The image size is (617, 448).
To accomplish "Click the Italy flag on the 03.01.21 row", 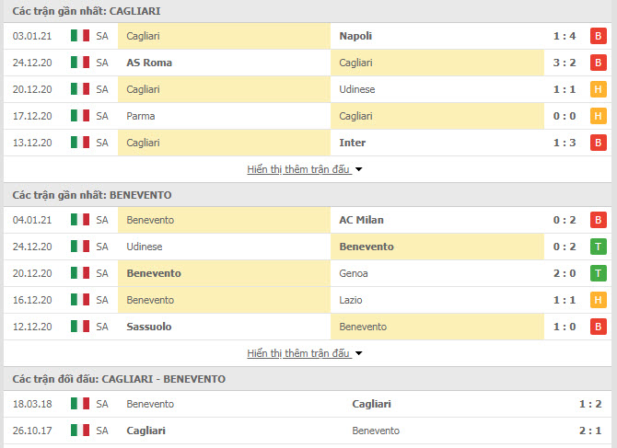I will tap(80, 36).
